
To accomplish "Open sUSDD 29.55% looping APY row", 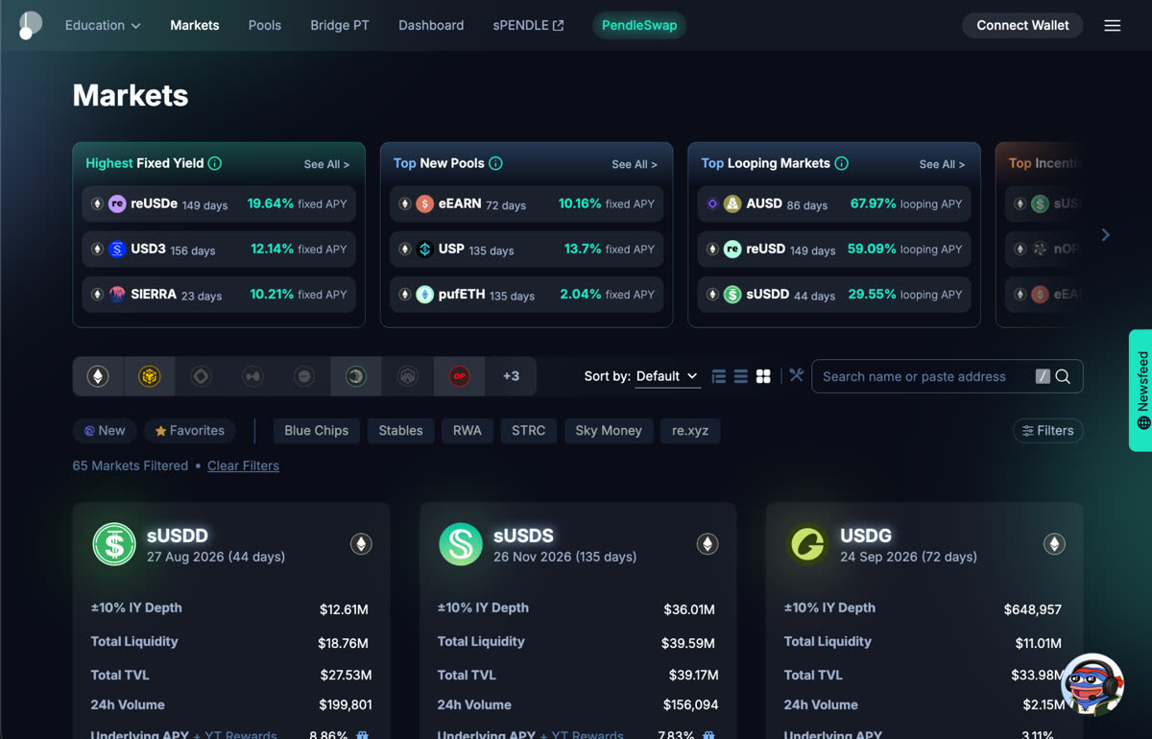I will click(x=834, y=295).
